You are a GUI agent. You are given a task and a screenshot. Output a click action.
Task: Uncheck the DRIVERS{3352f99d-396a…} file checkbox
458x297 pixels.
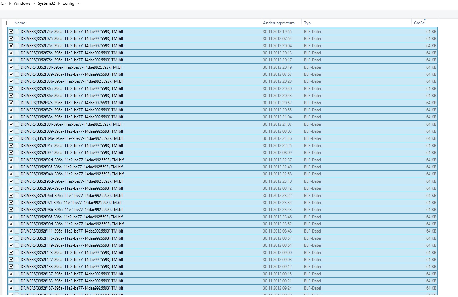click(11, 224)
